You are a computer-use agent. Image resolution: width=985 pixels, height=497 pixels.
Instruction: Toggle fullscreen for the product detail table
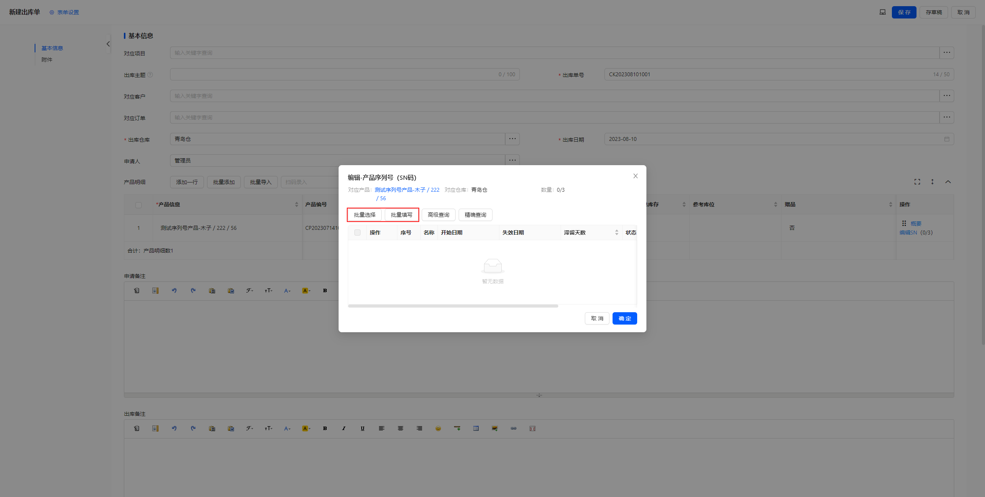[x=917, y=182]
